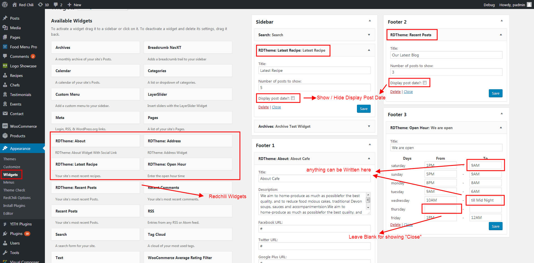
Task: Open the comments bubble icon in admin bar
Action: tap(56, 4)
